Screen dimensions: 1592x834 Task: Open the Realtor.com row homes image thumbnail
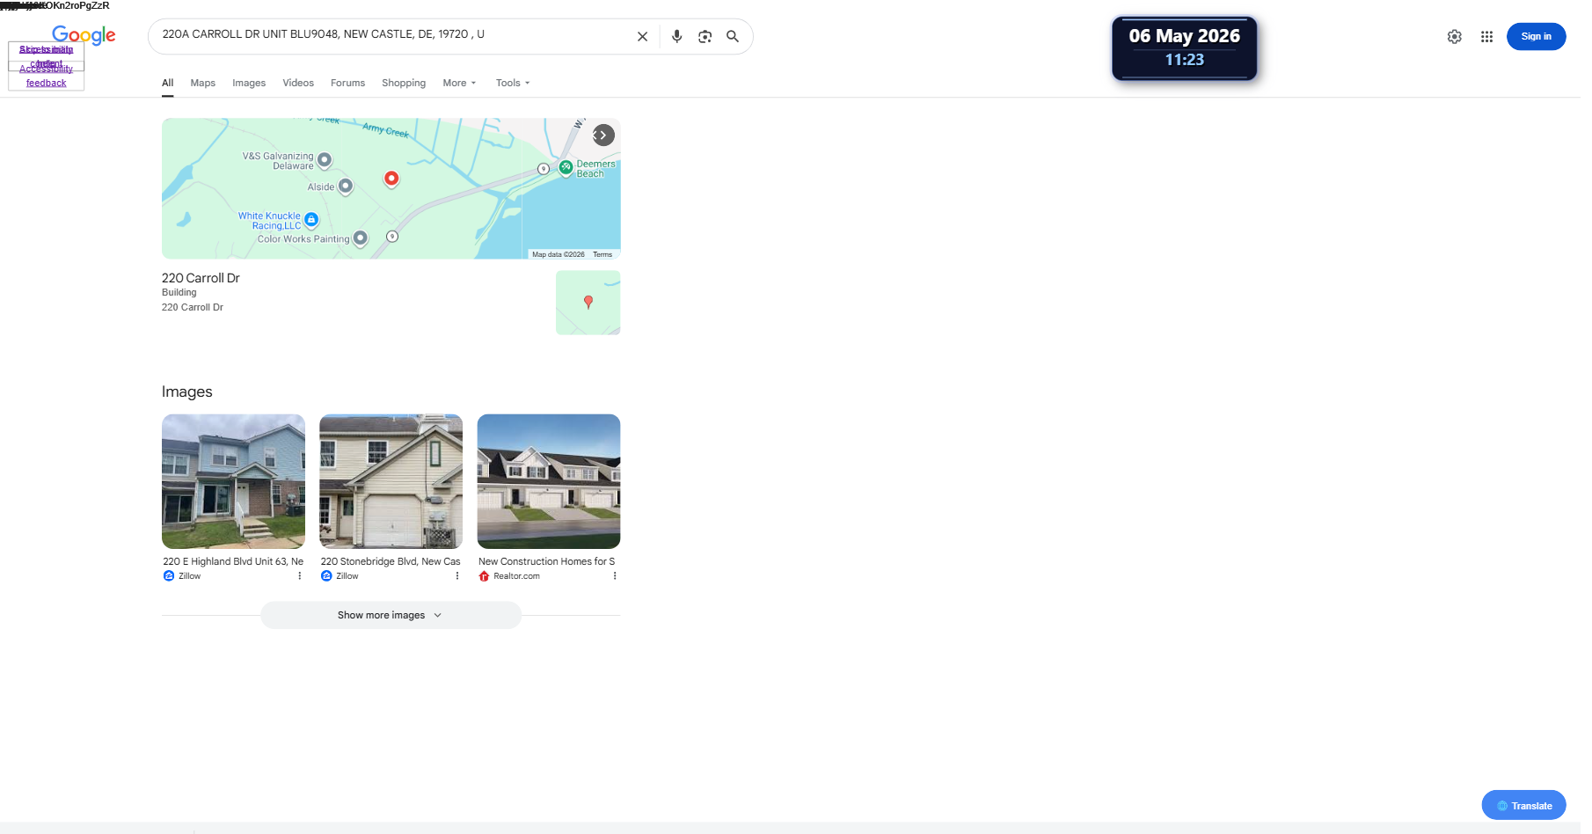(x=549, y=481)
